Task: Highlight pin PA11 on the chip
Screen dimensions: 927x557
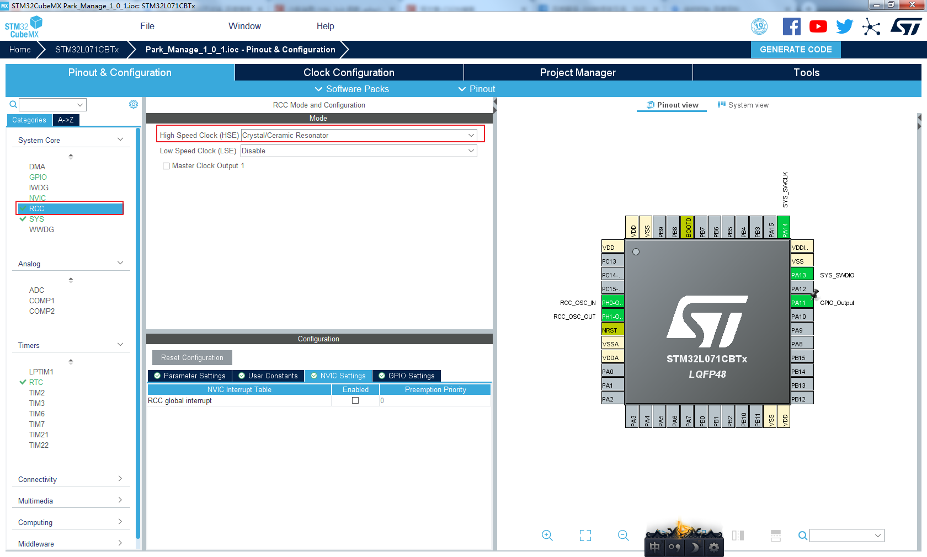Action: 801,302
